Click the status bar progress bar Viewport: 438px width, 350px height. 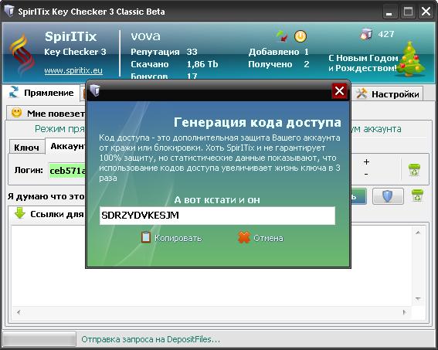(39, 339)
